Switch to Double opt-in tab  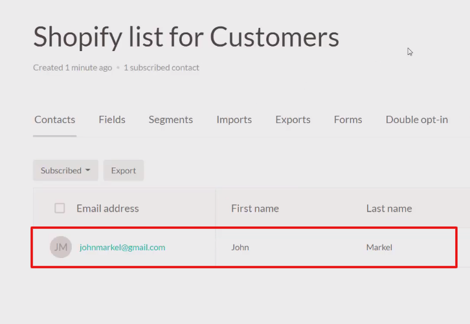[x=417, y=120]
